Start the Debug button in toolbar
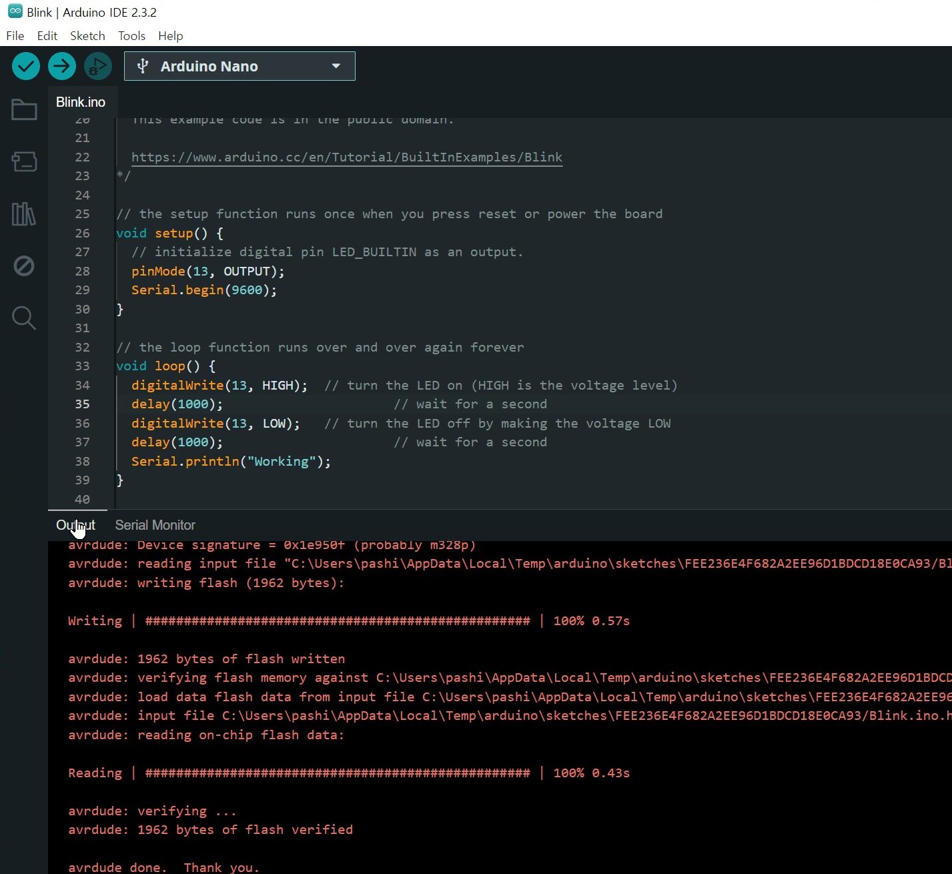Viewport: 952px width, 874px height. (98, 66)
